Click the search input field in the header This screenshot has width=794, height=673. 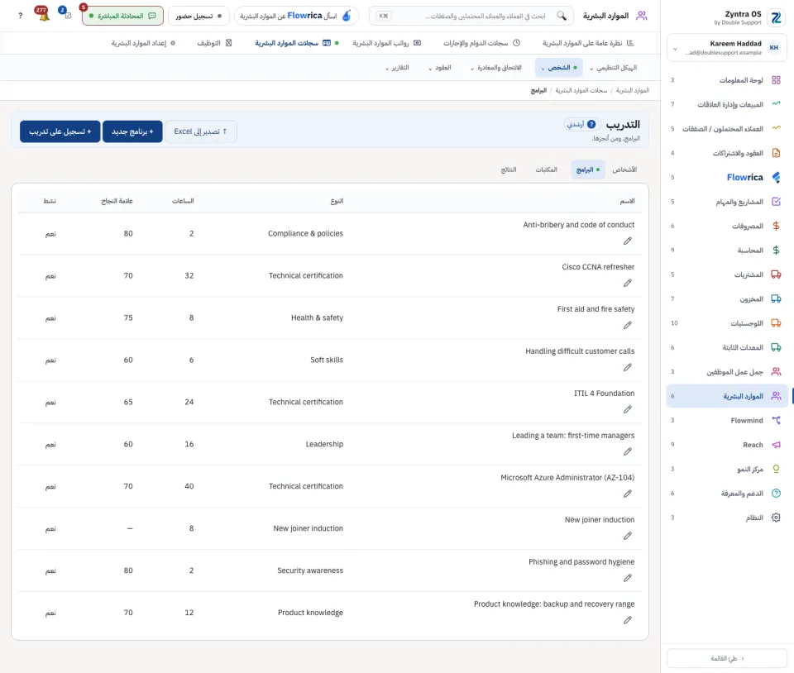click(x=471, y=16)
